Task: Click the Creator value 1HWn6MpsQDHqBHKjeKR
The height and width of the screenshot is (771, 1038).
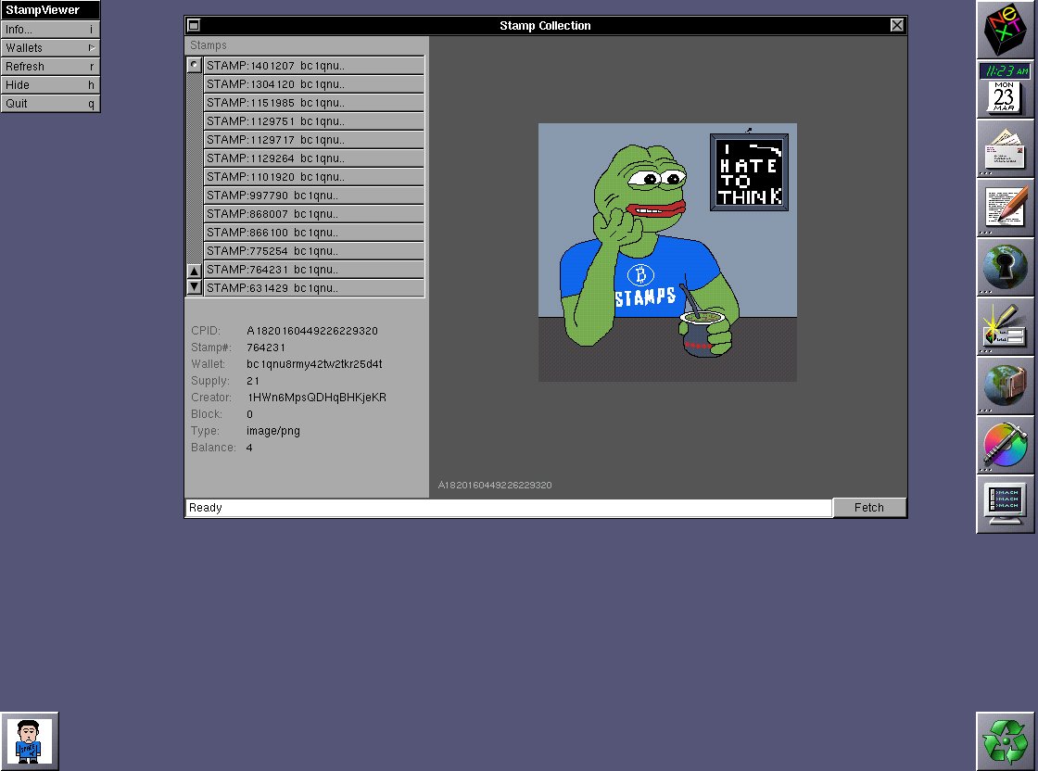Action: 316,397
